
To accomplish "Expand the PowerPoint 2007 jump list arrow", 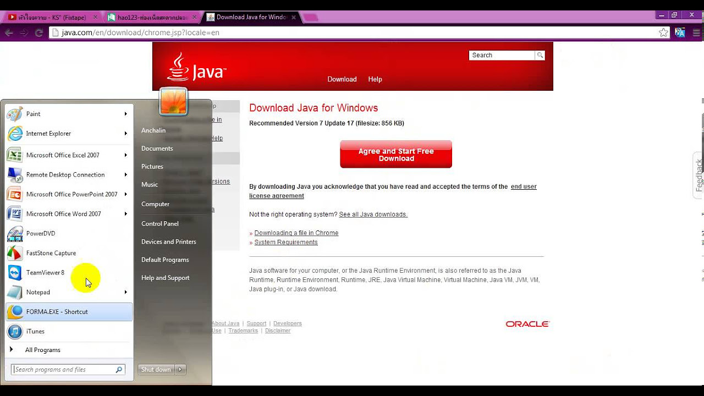I will [x=126, y=194].
